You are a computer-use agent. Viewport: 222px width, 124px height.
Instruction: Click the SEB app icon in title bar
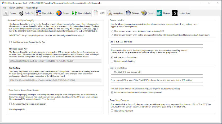[3, 3]
